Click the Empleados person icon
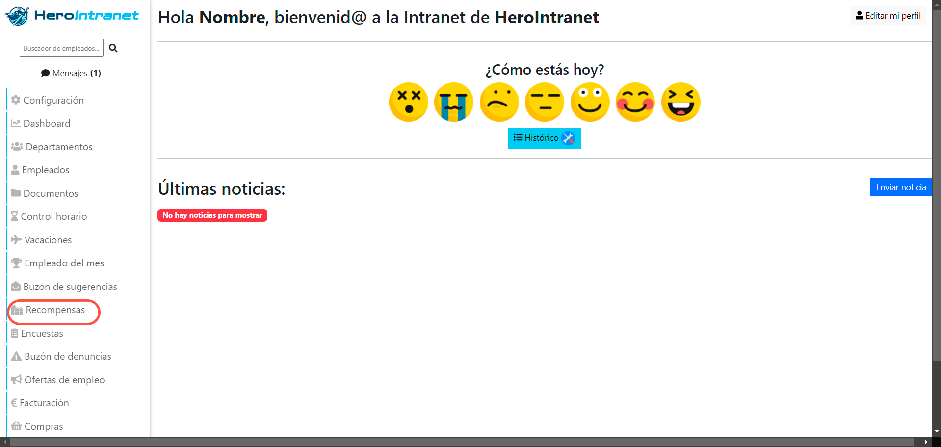 15,170
